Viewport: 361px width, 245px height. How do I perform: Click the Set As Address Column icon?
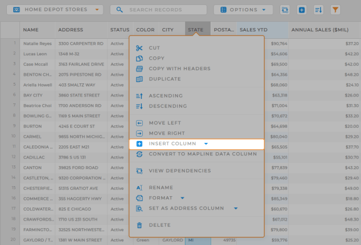139,209
